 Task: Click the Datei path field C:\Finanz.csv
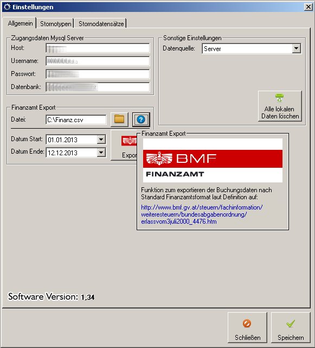[x=76, y=120]
